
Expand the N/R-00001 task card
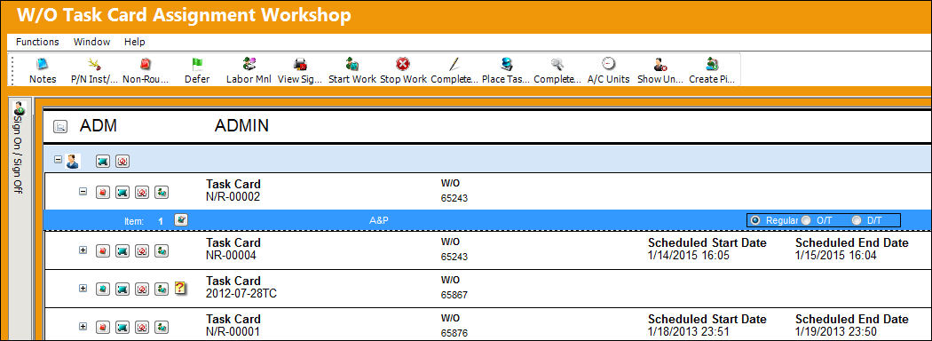(x=83, y=327)
